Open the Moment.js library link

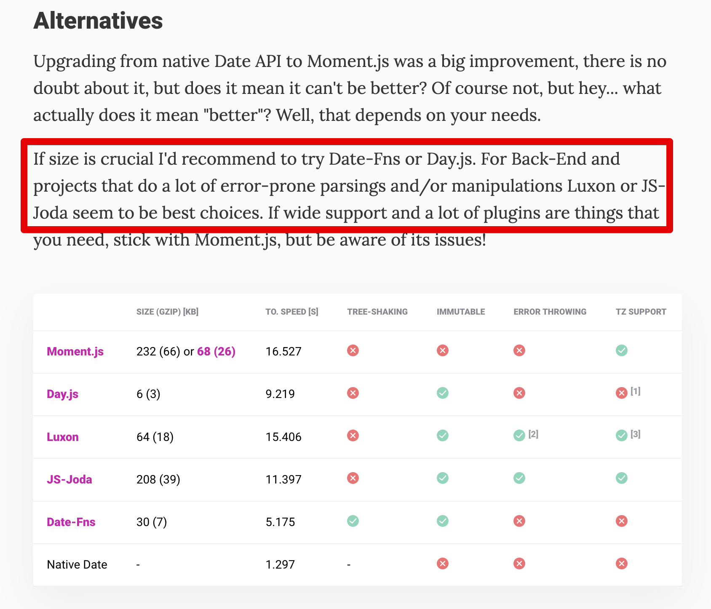click(x=75, y=351)
